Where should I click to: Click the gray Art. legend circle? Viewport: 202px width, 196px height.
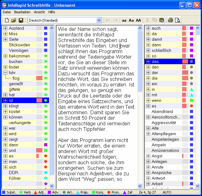[x=64, y=192]
